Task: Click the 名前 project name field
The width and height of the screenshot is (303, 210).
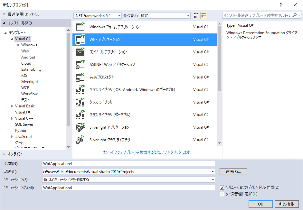Action: [x=128, y=164]
